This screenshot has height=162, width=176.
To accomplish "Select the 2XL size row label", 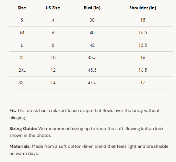I will coord(22,70).
